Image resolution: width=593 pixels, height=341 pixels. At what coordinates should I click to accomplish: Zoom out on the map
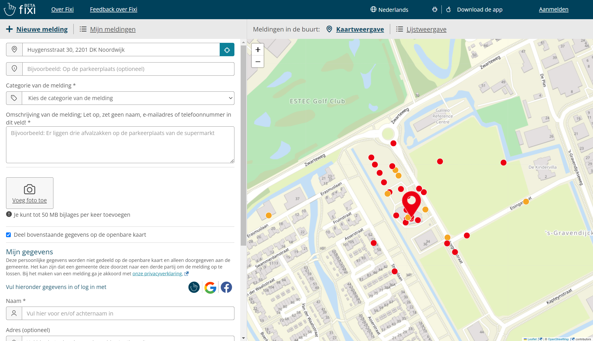point(258,62)
